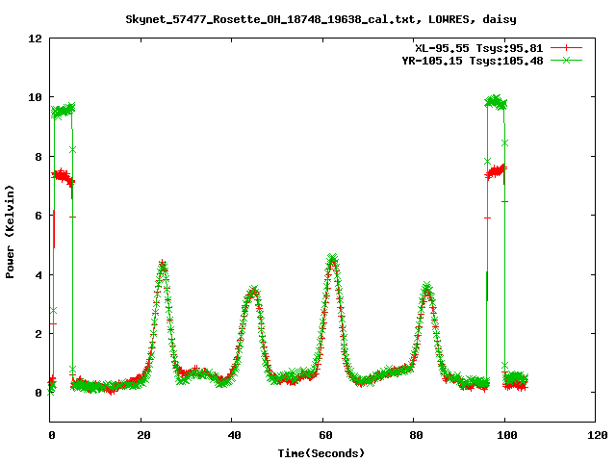Image resolution: width=616 pixels, height=462 pixels.
Task: Click the second peak near 45 seconds
Action: pos(254,292)
